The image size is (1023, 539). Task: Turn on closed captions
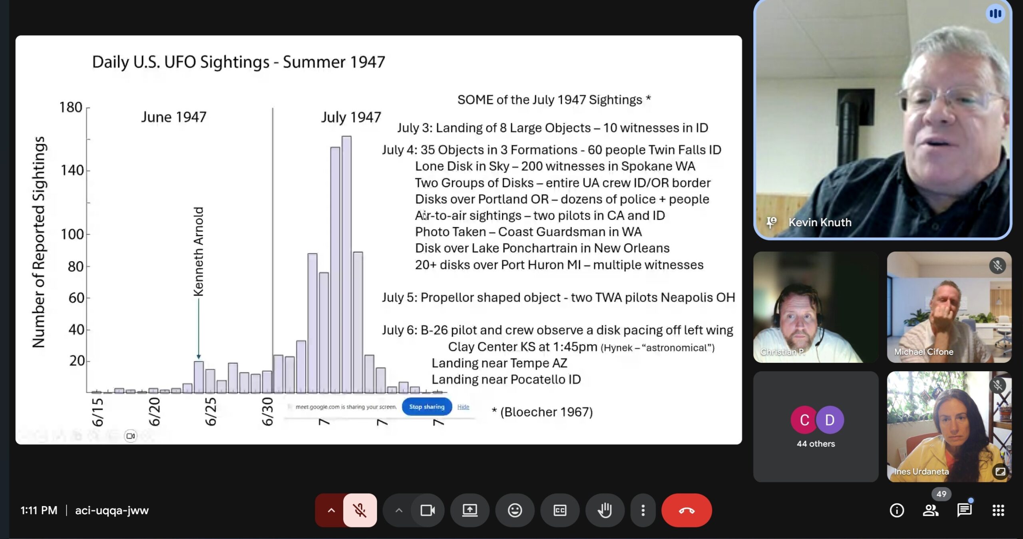coord(559,510)
